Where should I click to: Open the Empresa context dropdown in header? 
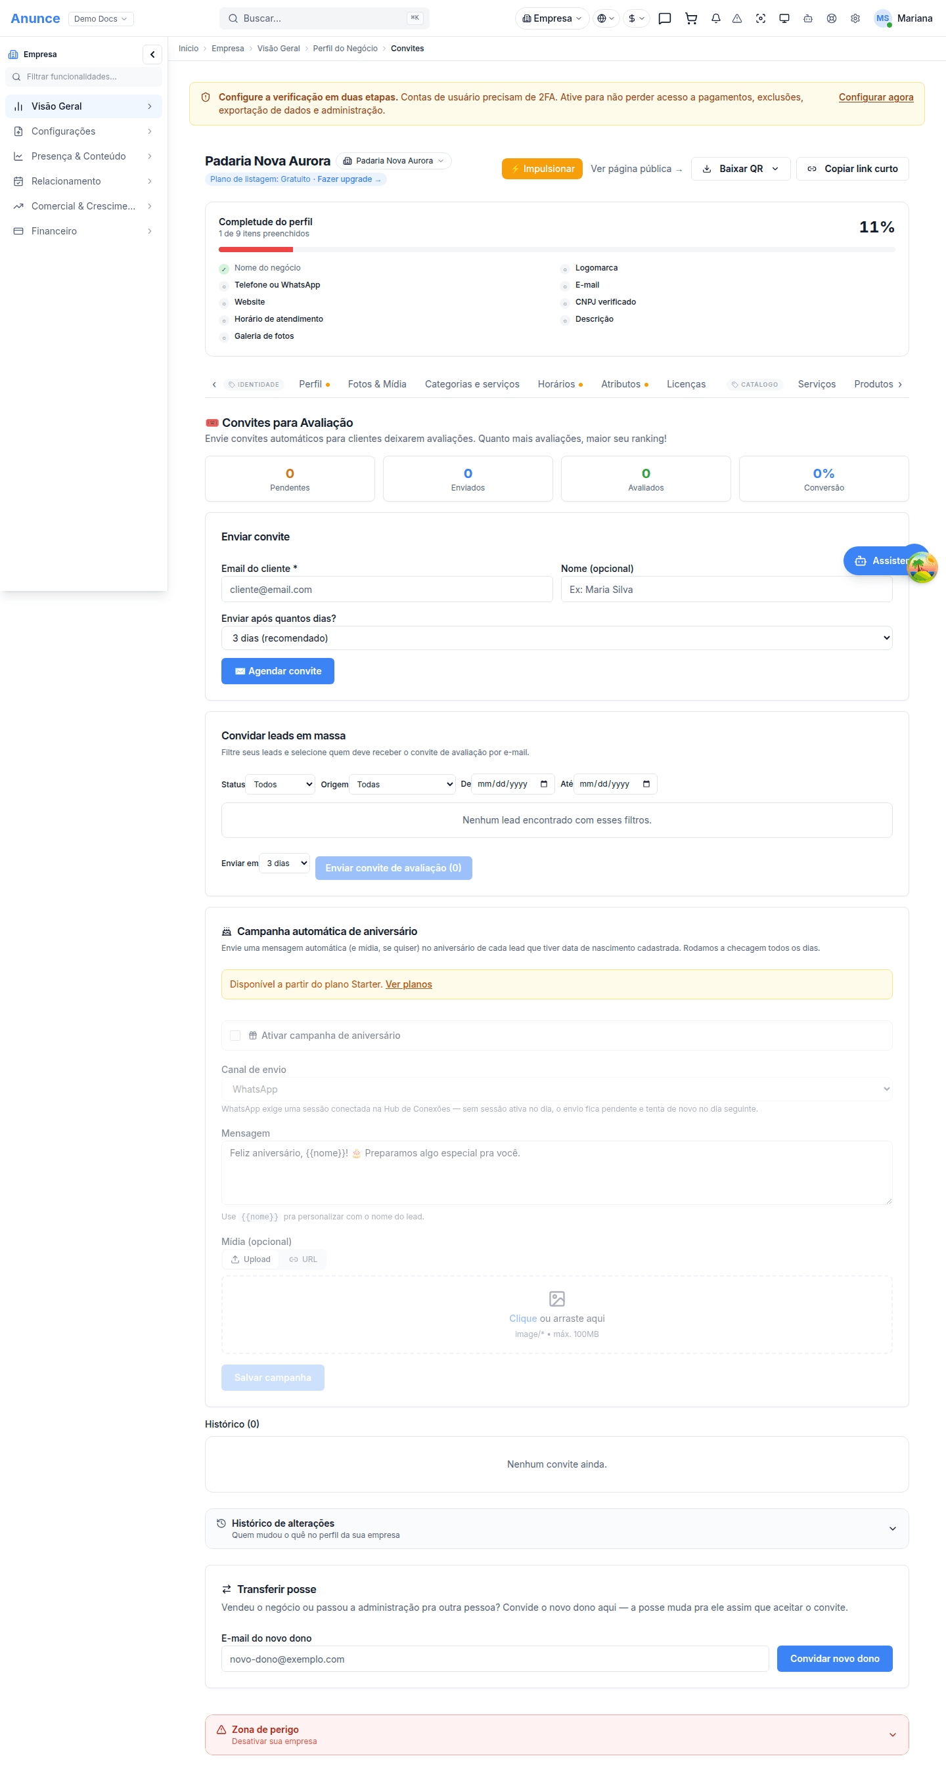click(552, 19)
